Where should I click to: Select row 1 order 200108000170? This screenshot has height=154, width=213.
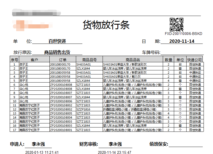pyautogui.click(x=60, y=64)
